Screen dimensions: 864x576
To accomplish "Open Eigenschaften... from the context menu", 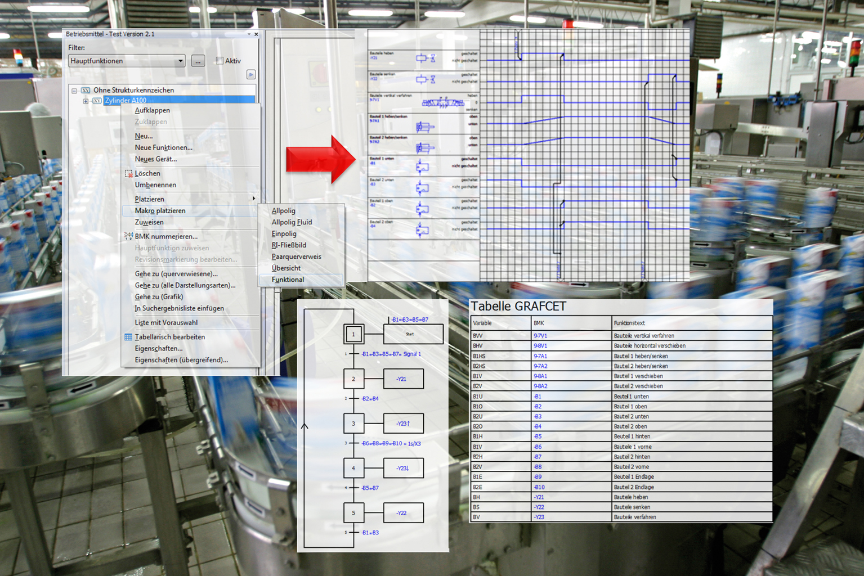I will point(159,349).
